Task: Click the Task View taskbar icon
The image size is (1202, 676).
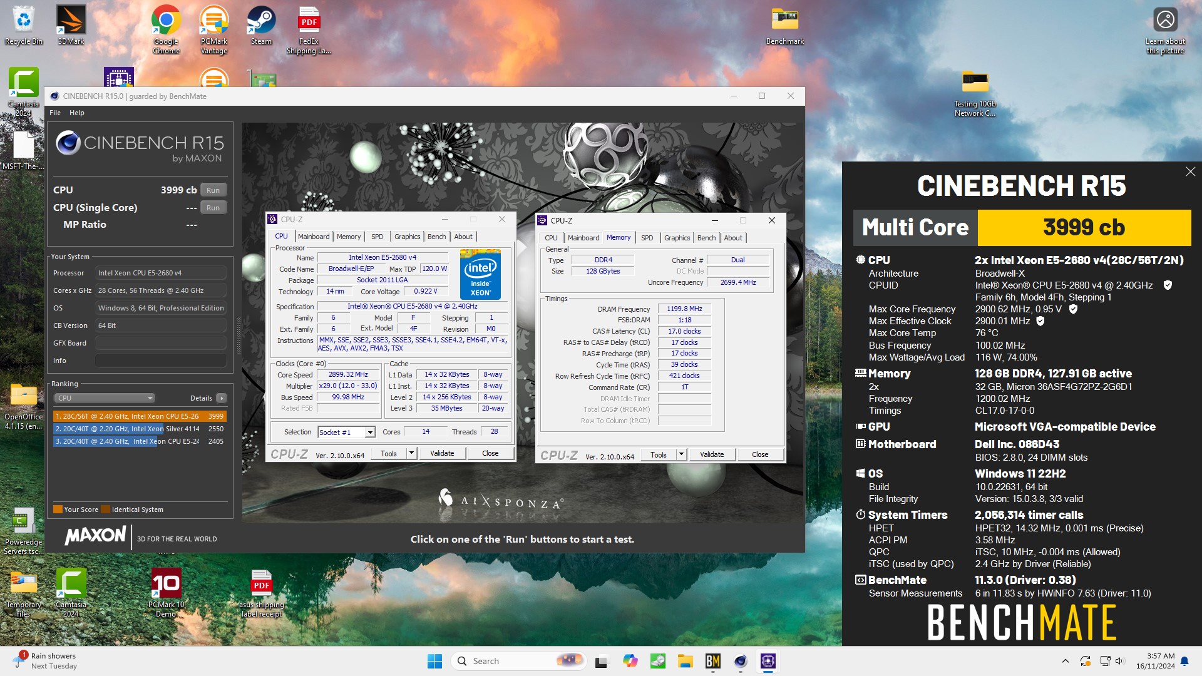Action: pos(602,661)
